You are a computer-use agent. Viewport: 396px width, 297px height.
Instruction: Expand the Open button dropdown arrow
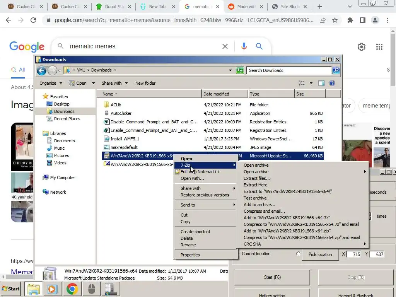[x=93, y=83]
